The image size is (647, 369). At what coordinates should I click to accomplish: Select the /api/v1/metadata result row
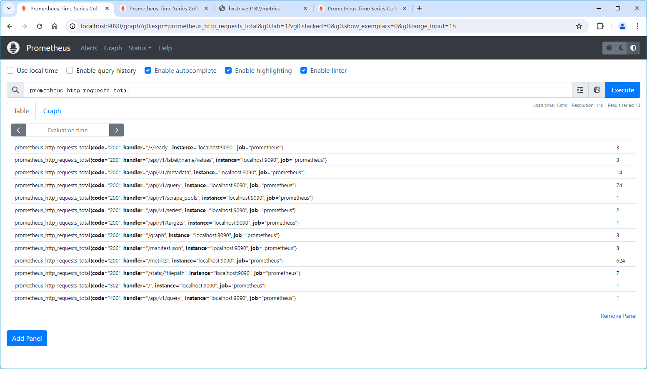[x=323, y=172]
